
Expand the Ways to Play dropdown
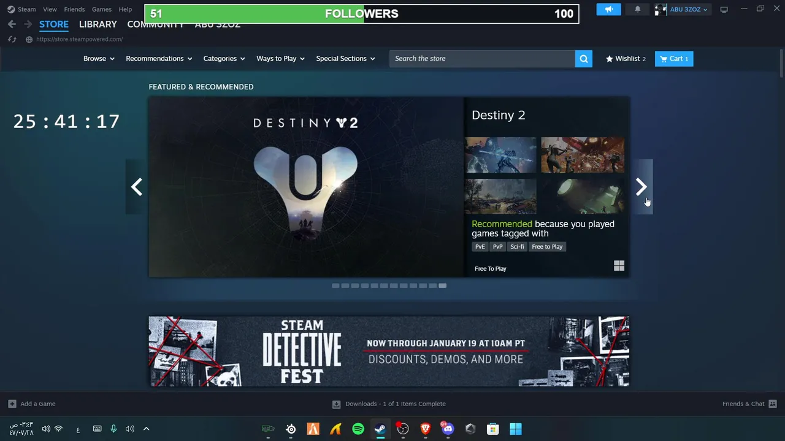click(280, 59)
